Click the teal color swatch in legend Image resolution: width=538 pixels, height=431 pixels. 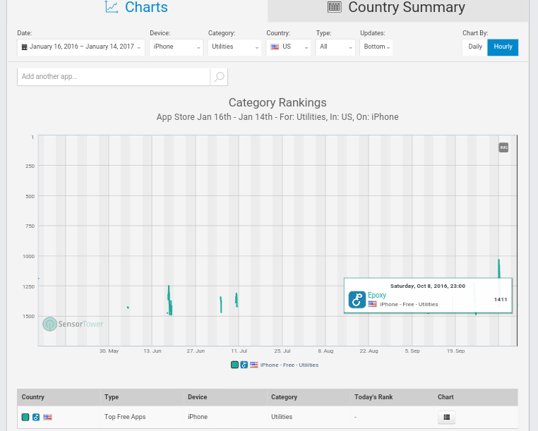point(234,365)
